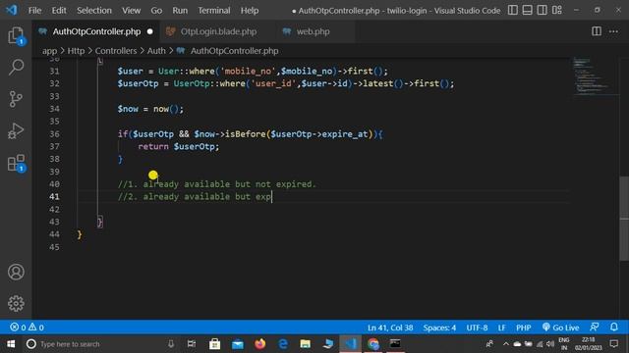Open the Customize Layout icon
Screen dimensions: 629x353
[557, 10]
